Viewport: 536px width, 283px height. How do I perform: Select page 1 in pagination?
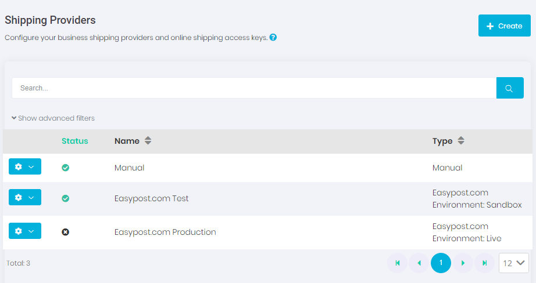point(441,263)
